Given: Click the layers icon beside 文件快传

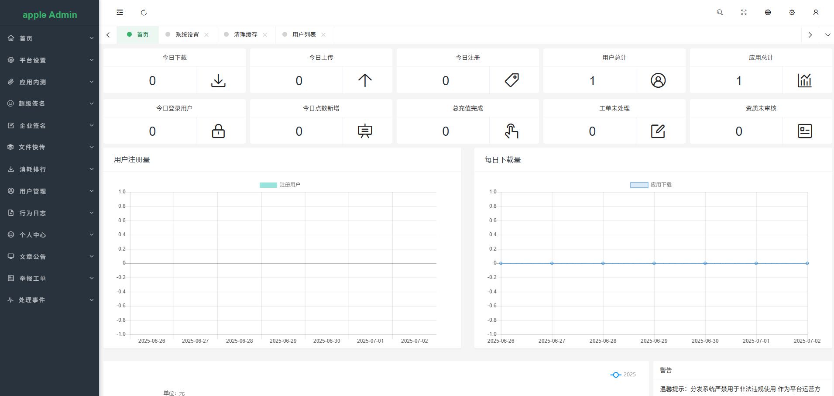Looking at the screenshot, I should (x=11, y=147).
